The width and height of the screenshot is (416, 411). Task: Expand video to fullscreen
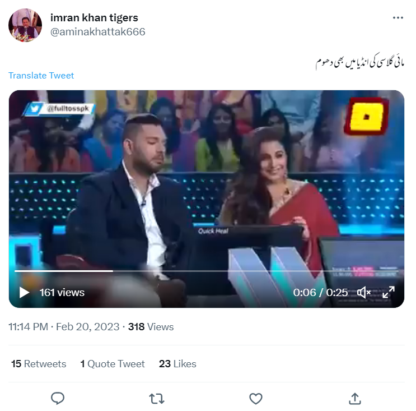(389, 292)
